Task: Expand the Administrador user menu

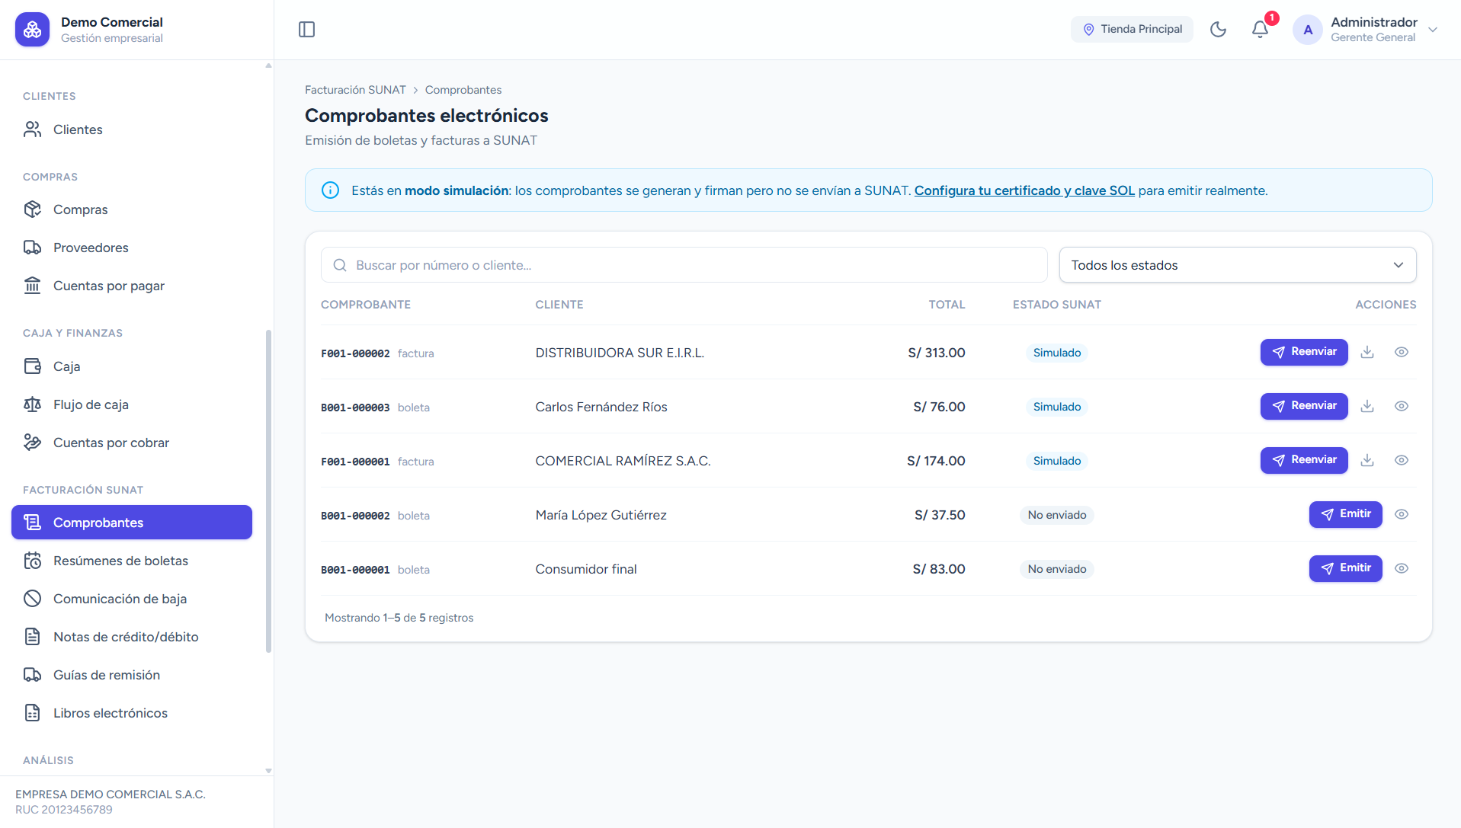Action: click(x=1366, y=30)
